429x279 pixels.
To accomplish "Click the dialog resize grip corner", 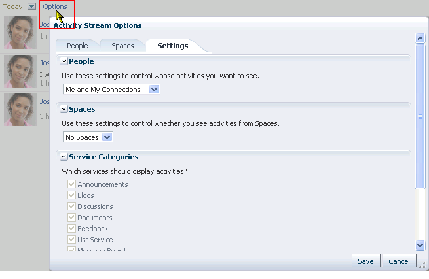I will click(422, 265).
